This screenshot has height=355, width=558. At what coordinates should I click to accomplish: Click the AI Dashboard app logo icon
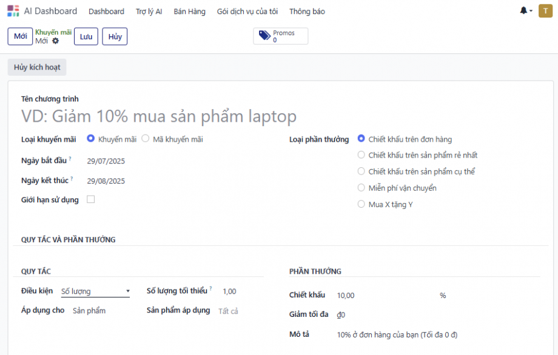click(x=13, y=11)
